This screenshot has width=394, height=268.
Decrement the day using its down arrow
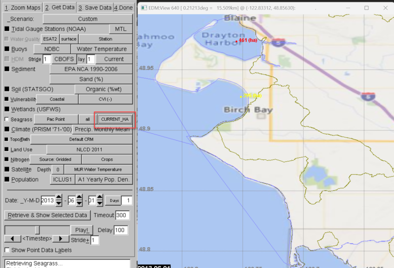(x=99, y=204)
